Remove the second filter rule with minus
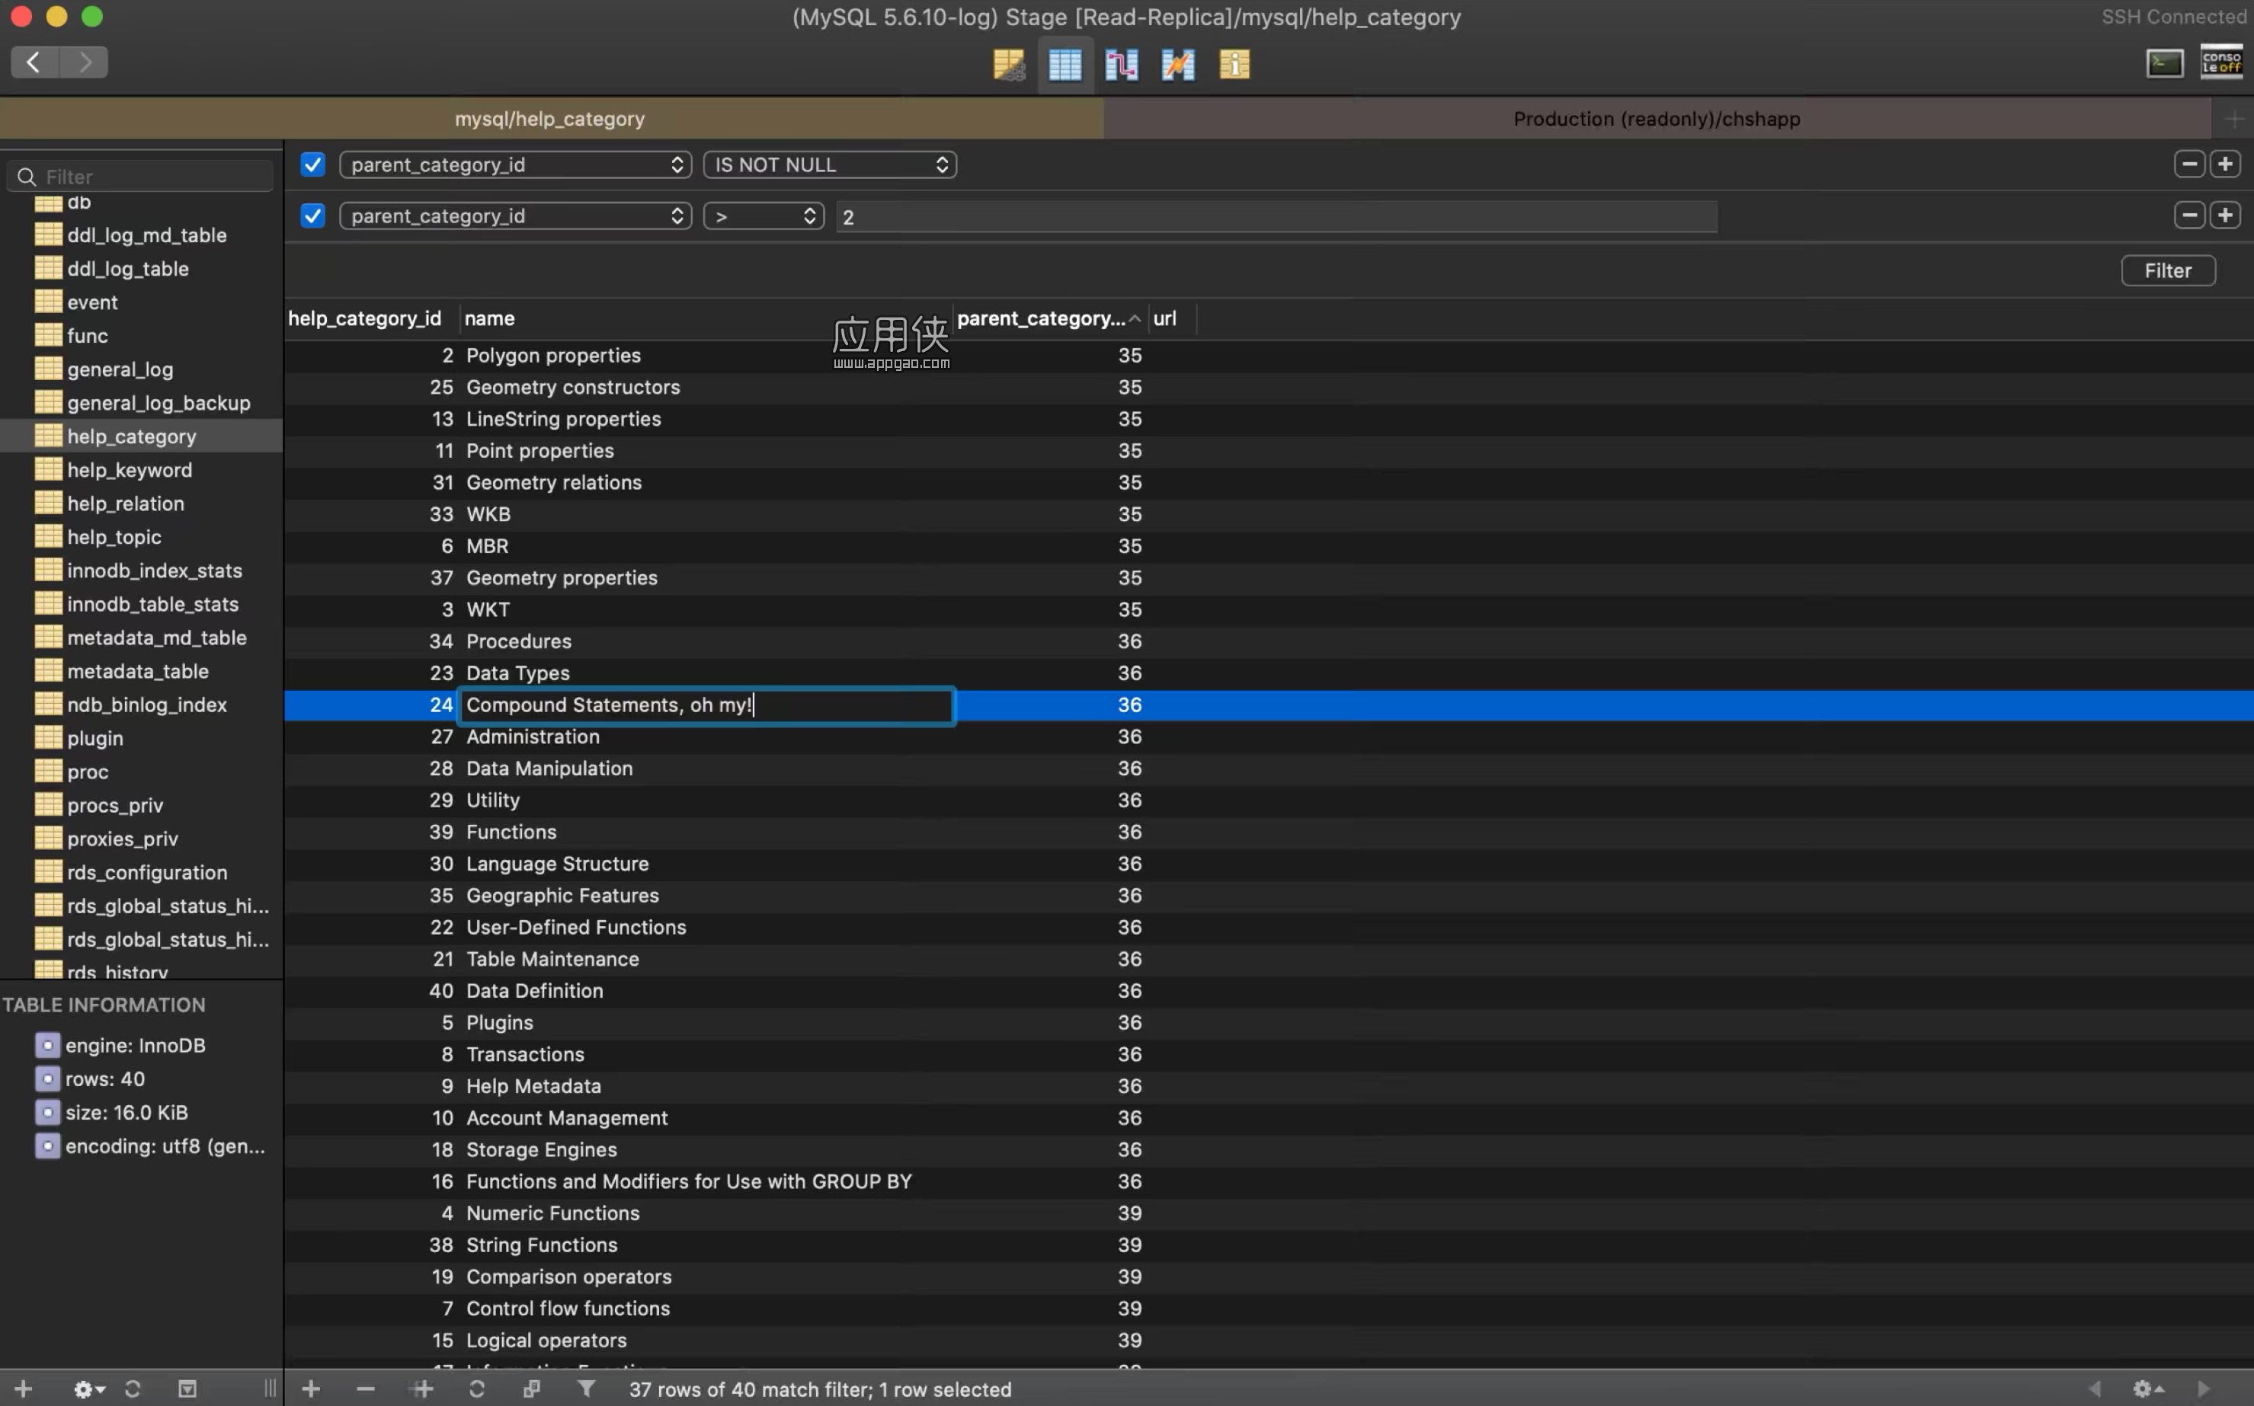This screenshot has width=2254, height=1406. pos(2189,216)
